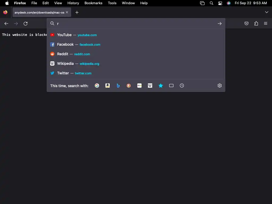Search this time with eBay
This screenshot has width=272, height=204.
(x=139, y=86)
